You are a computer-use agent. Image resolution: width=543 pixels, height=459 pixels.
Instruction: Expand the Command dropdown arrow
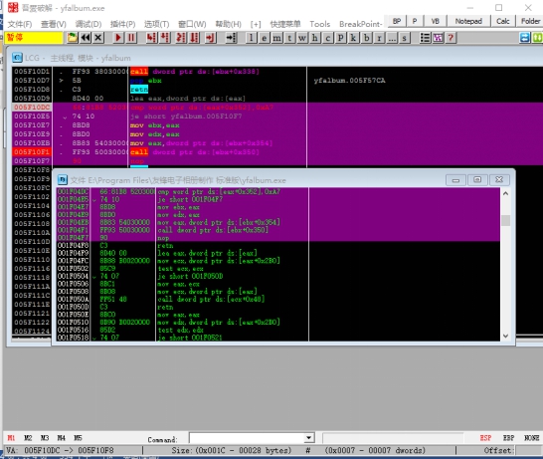click(x=308, y=438)
